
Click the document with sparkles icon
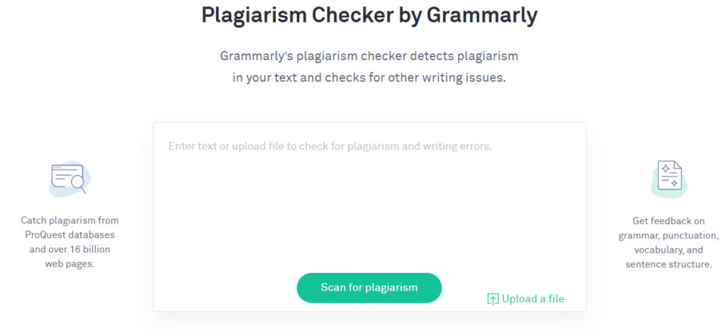tap(669, 175)
